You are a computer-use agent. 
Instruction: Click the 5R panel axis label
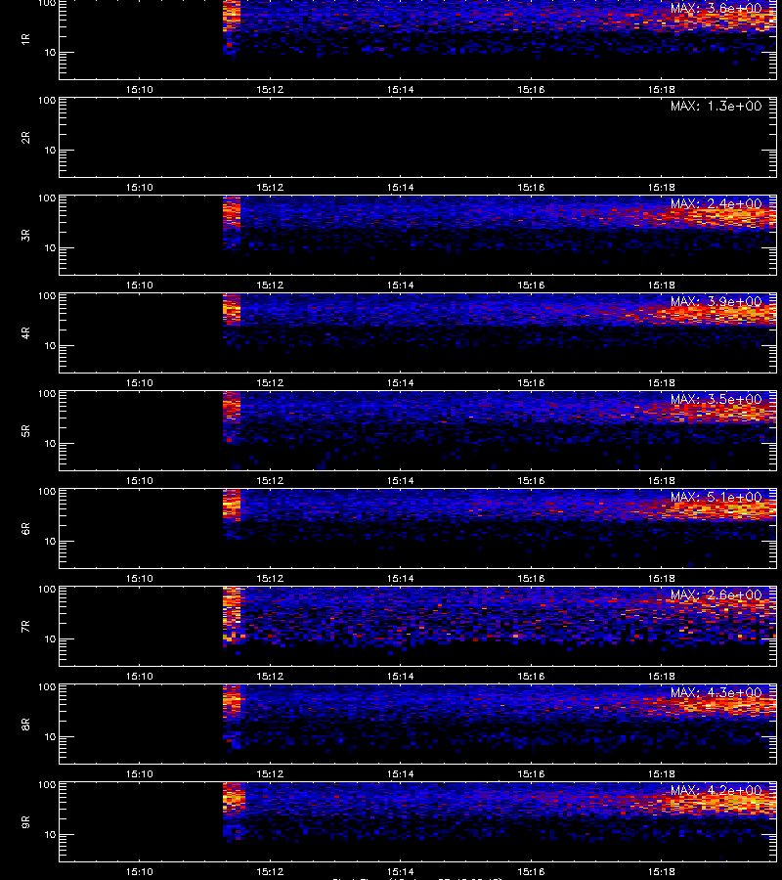click(x=25, y=431)
